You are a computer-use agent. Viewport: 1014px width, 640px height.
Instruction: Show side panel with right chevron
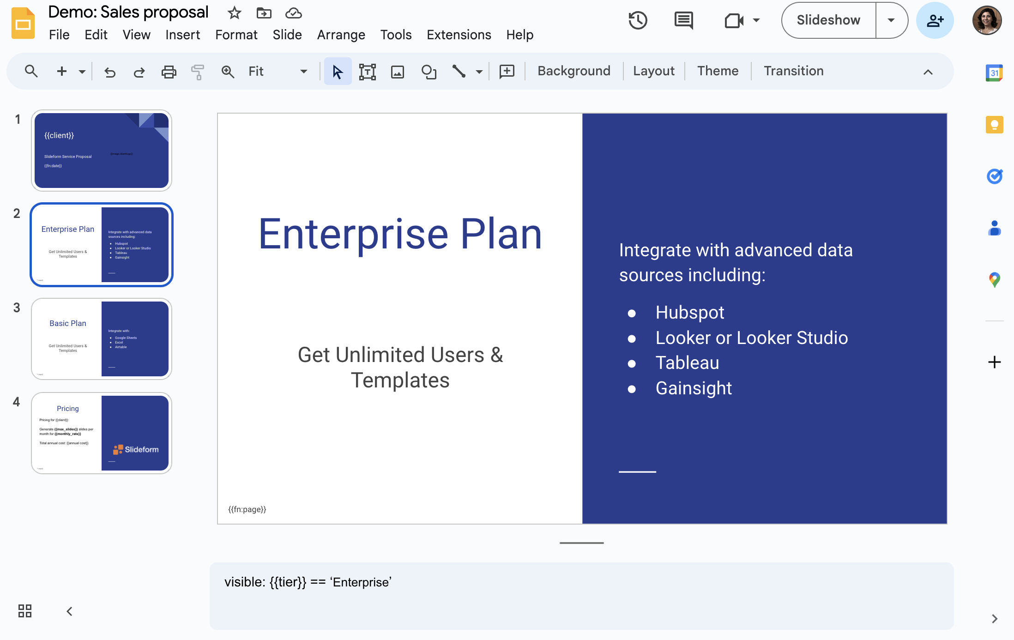(x=995, y=619)
